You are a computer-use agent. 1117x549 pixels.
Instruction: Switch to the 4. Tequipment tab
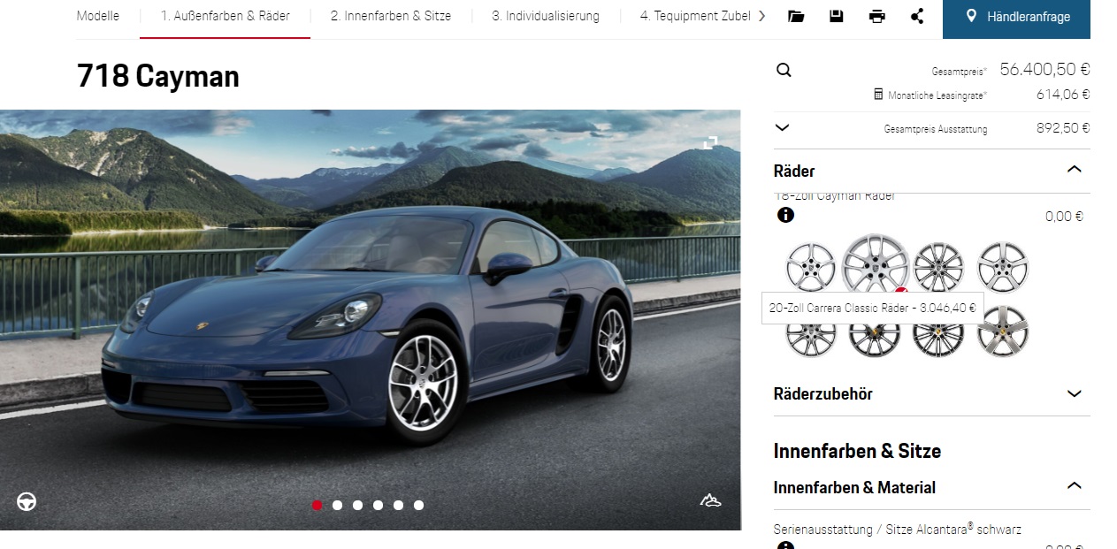pos(695,16)
